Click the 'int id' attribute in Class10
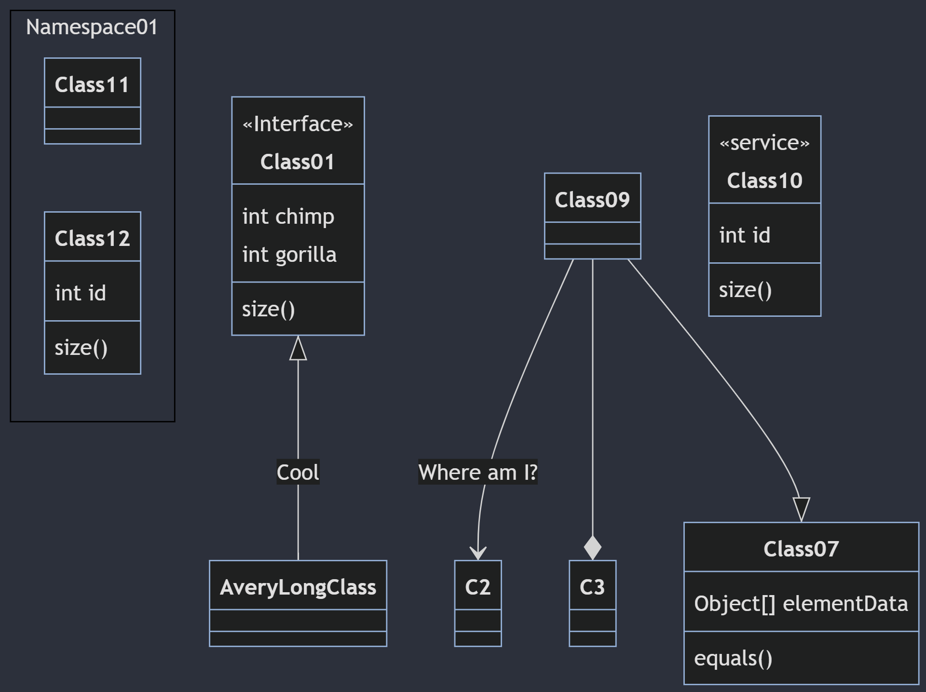The height and width of the screenshot is (692, 926). (744, 235)
